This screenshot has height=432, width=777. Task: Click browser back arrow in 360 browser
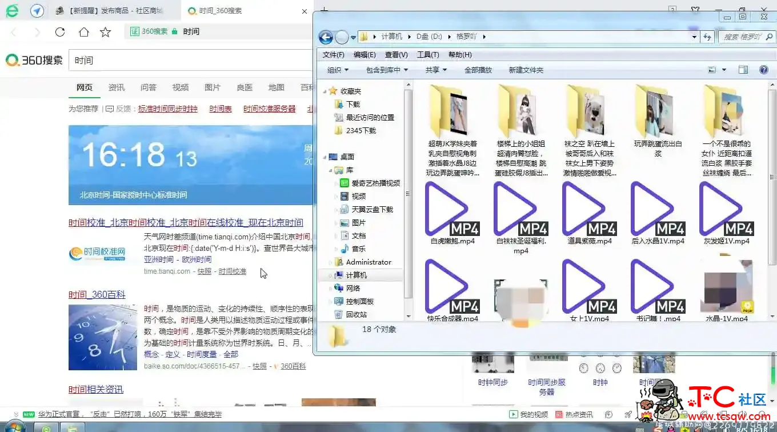point(14,32)
